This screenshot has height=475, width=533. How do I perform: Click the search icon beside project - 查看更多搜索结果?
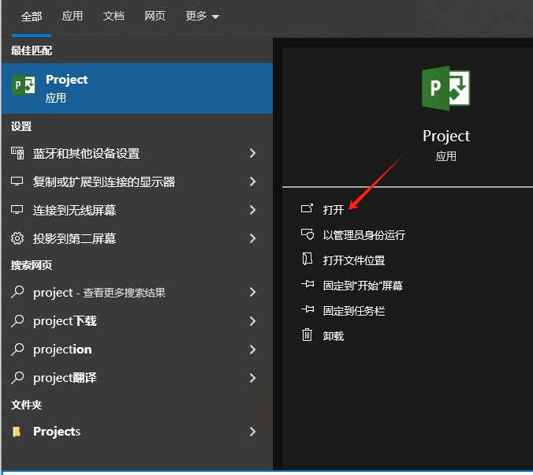(17, 292)
